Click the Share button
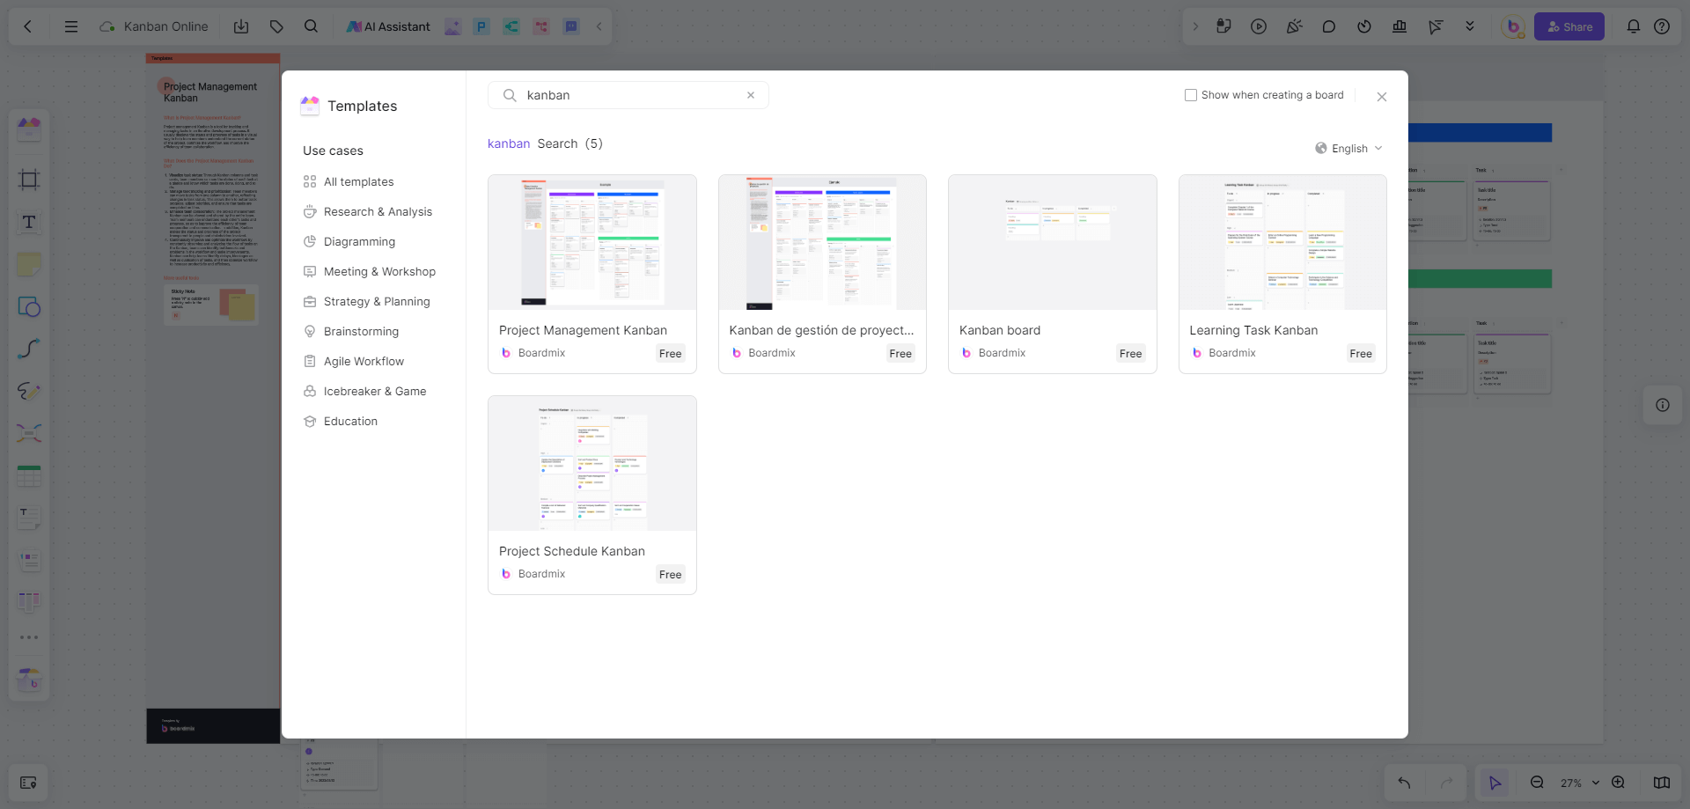 (x=1569, y=26)
